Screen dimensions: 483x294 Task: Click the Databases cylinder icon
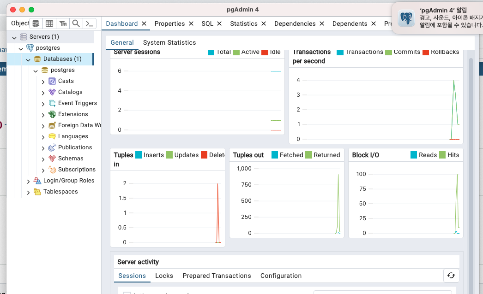coord(37,59)
